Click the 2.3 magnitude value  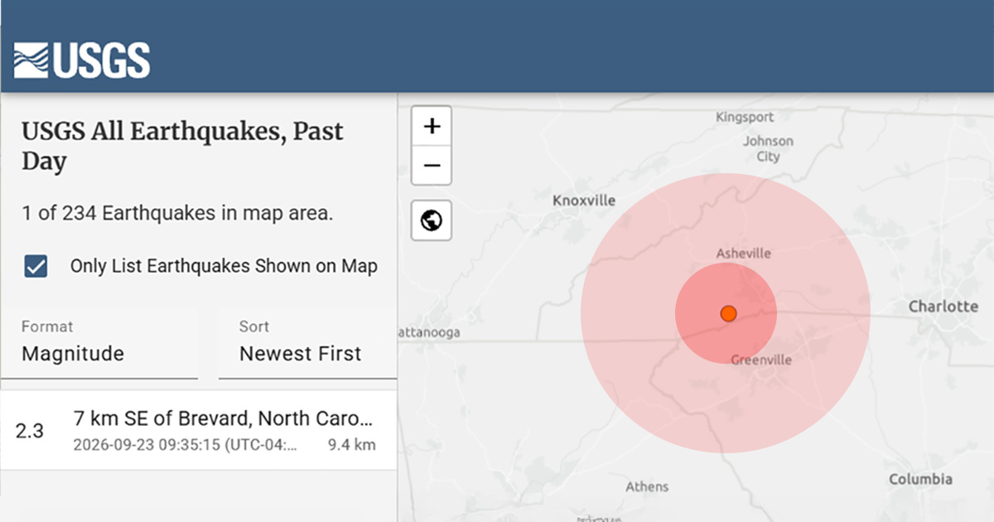coord(30,431)
